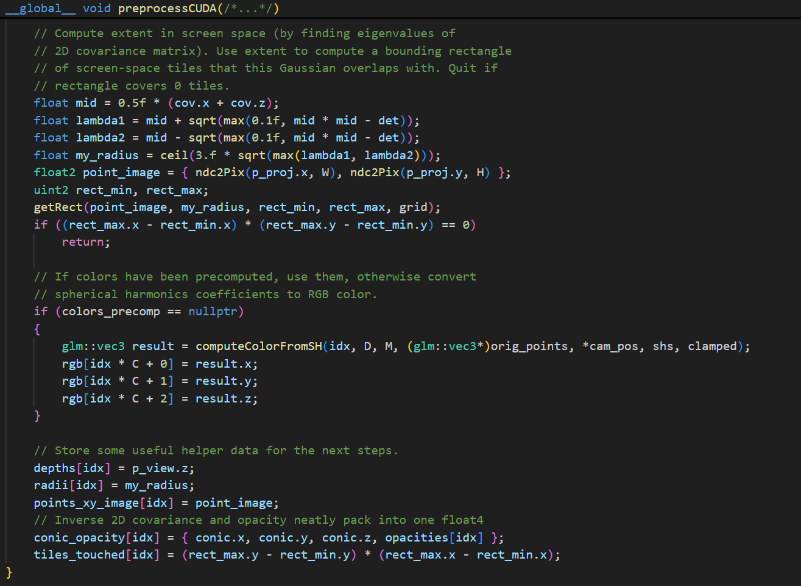Click "opacities[idx]" in conic_opacity line
The height and width of the screenshot is (586, 801).
tap(434, 538)
